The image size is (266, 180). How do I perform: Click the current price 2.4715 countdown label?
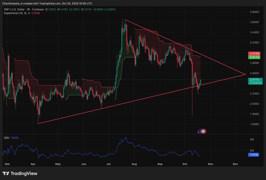[x=254, y=81]
